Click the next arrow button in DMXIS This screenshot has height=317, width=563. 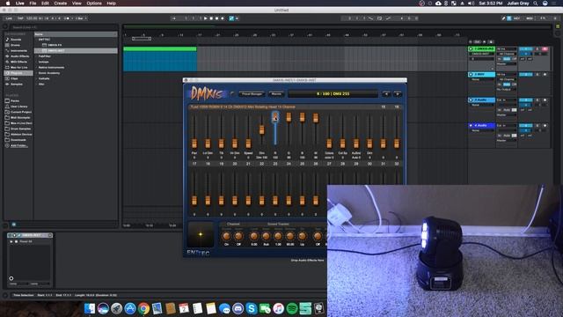pyautogui.click(x=398, y=94)
